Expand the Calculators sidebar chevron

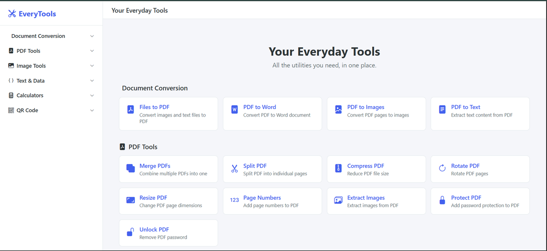coord(92,95)
